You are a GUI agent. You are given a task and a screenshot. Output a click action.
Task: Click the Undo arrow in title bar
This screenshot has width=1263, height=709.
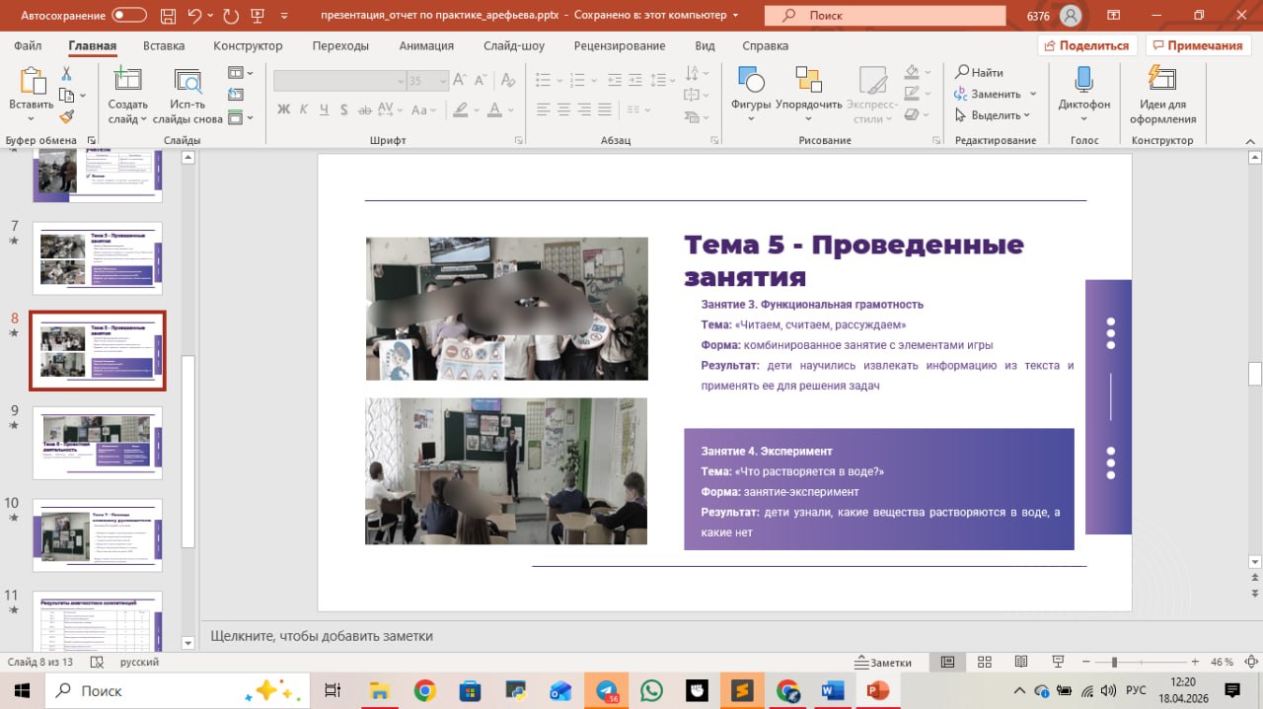pyautogui.click(x=194, y=16)
